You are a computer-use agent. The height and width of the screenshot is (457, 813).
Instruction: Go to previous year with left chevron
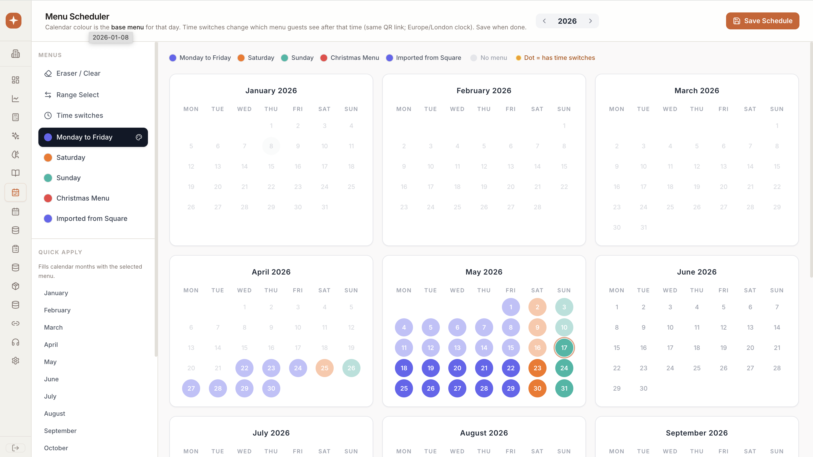click(x=545, y=21)
